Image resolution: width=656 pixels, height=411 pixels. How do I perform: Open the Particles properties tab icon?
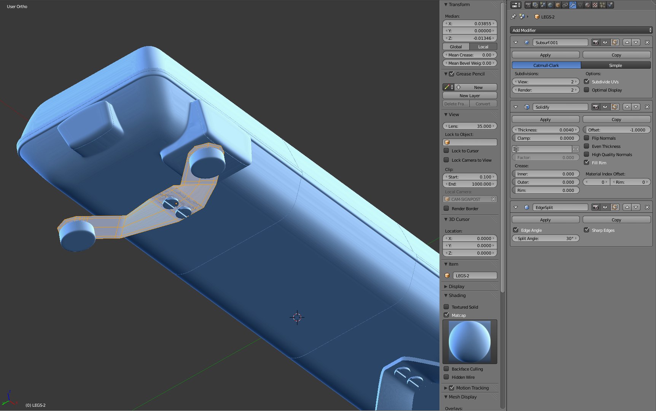(x=602, y=5)
